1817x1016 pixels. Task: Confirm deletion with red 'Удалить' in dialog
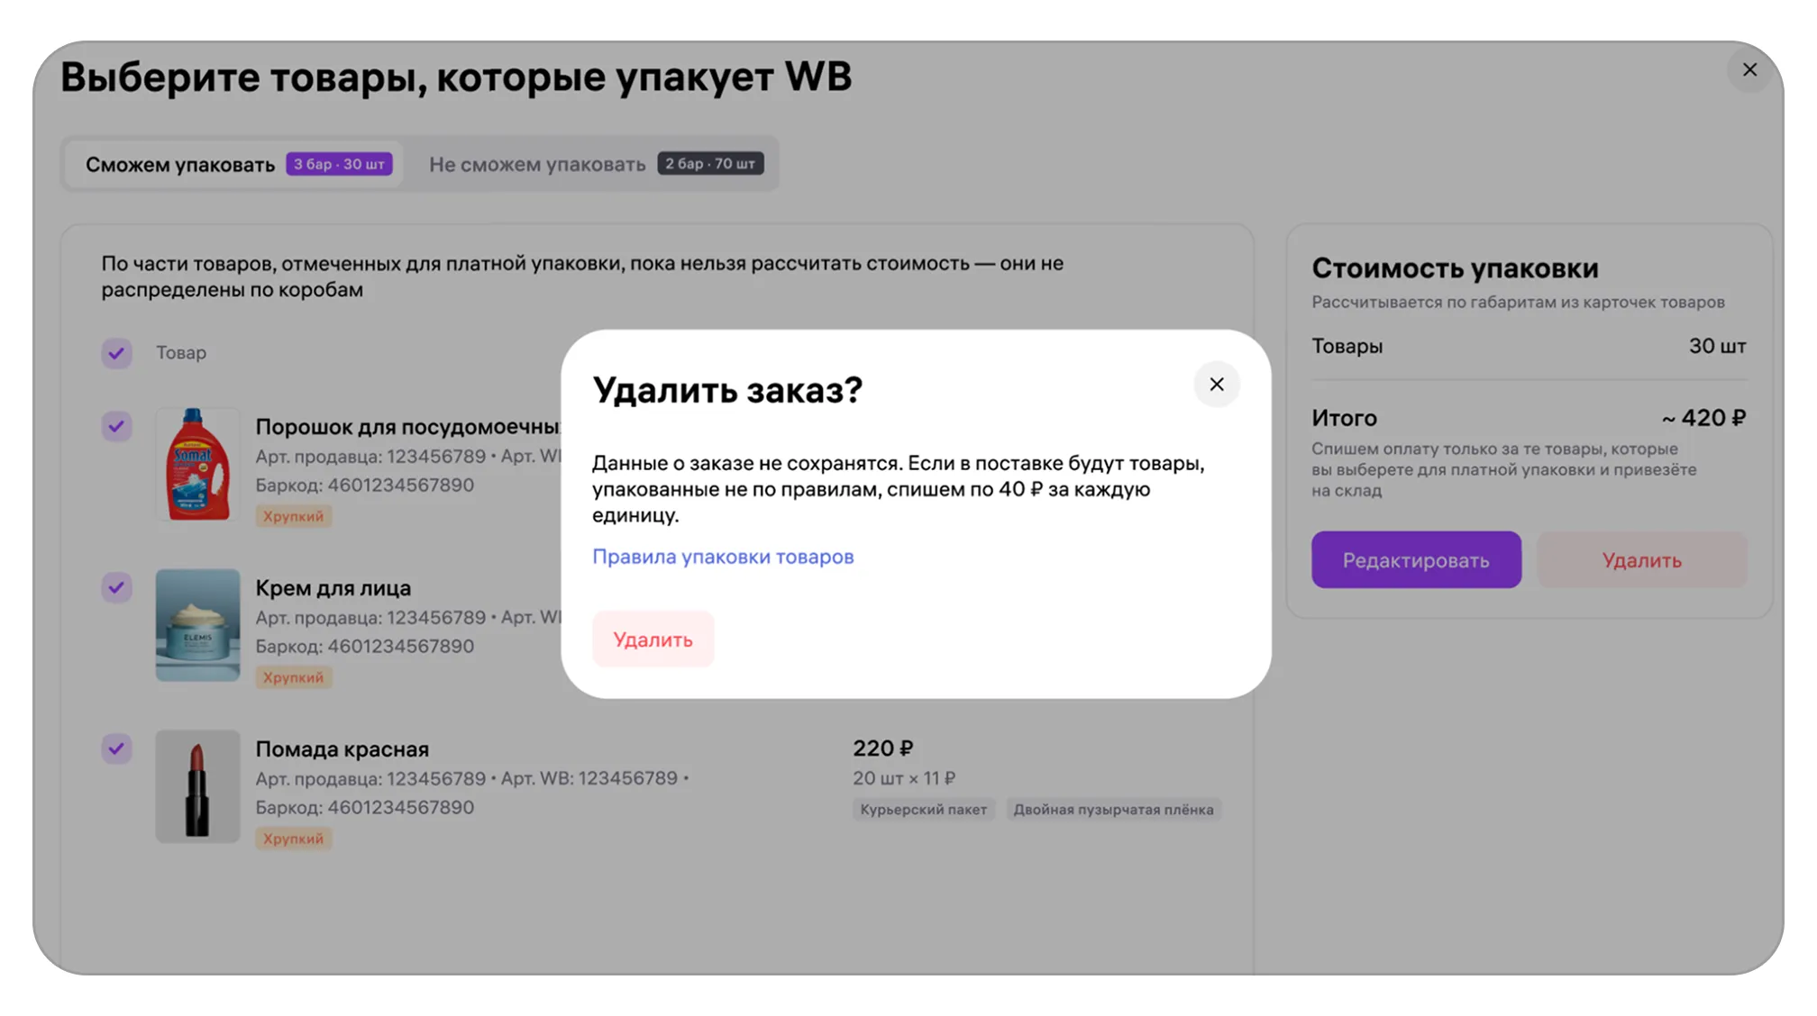coord(653,640)
